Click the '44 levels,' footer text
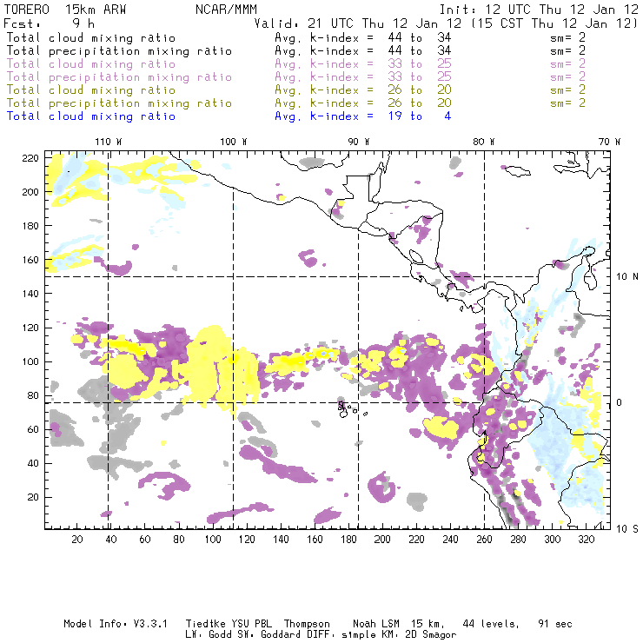 point(491,624)
